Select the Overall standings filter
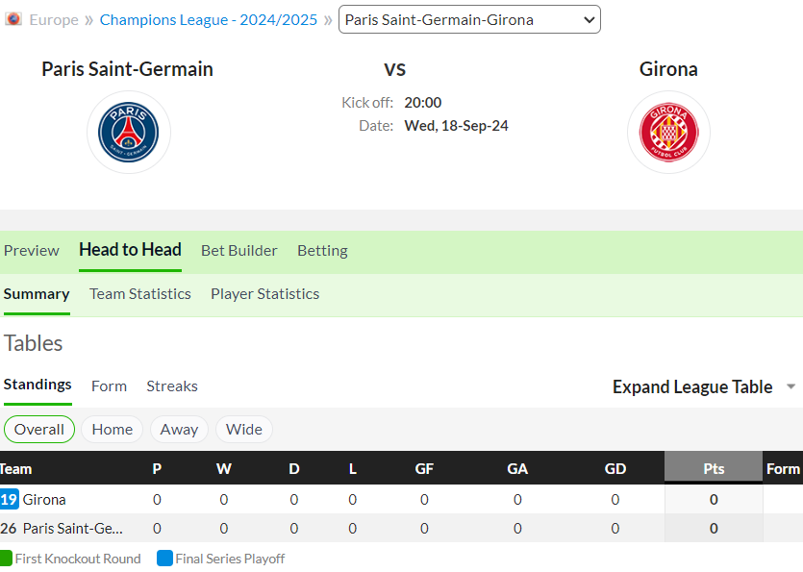 tap(39, 429)
